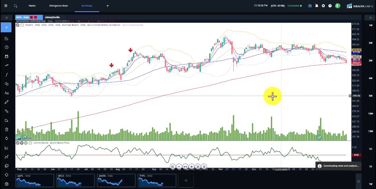
Task: Collapse main chart indicator list minus box
Action: pos(22,25)
